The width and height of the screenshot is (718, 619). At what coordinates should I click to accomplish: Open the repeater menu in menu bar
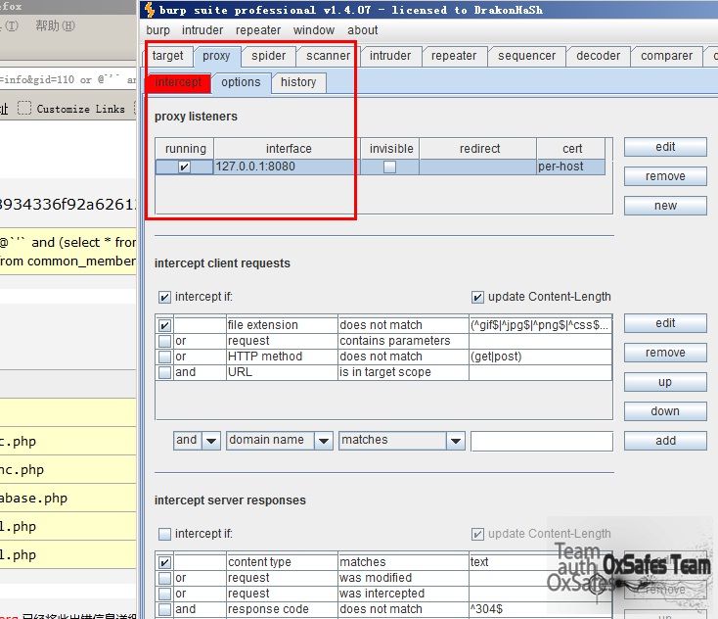pyautogui.click(x=258, y=30)
